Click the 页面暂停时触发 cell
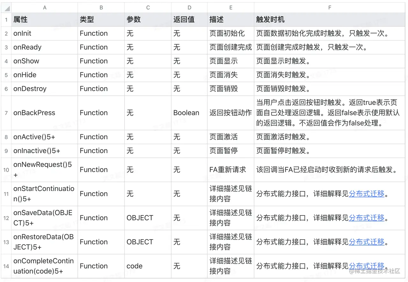 click(x=330, y=151)
